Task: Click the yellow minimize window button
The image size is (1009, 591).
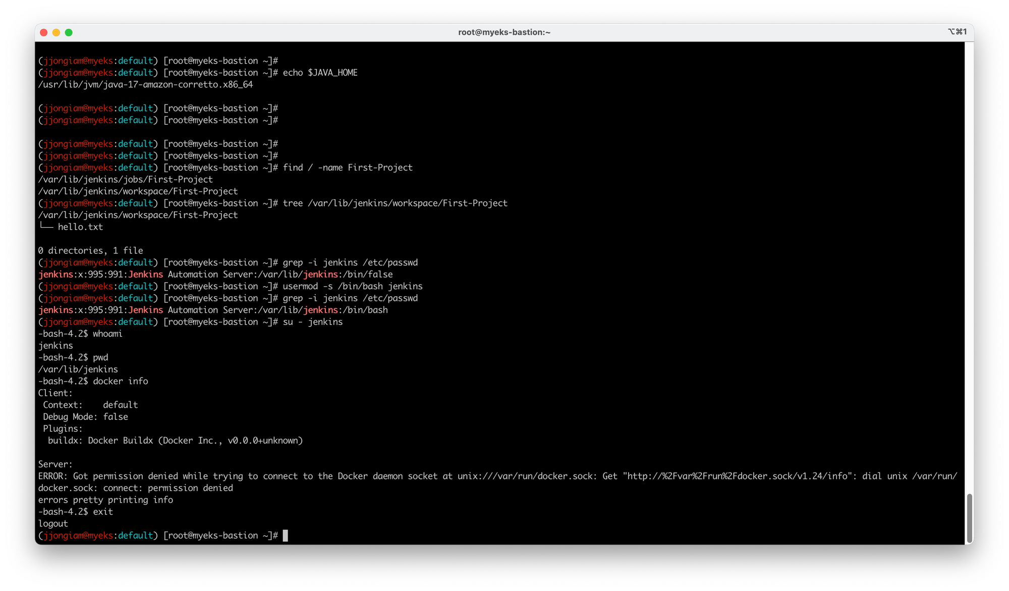Action: point(57,33)
